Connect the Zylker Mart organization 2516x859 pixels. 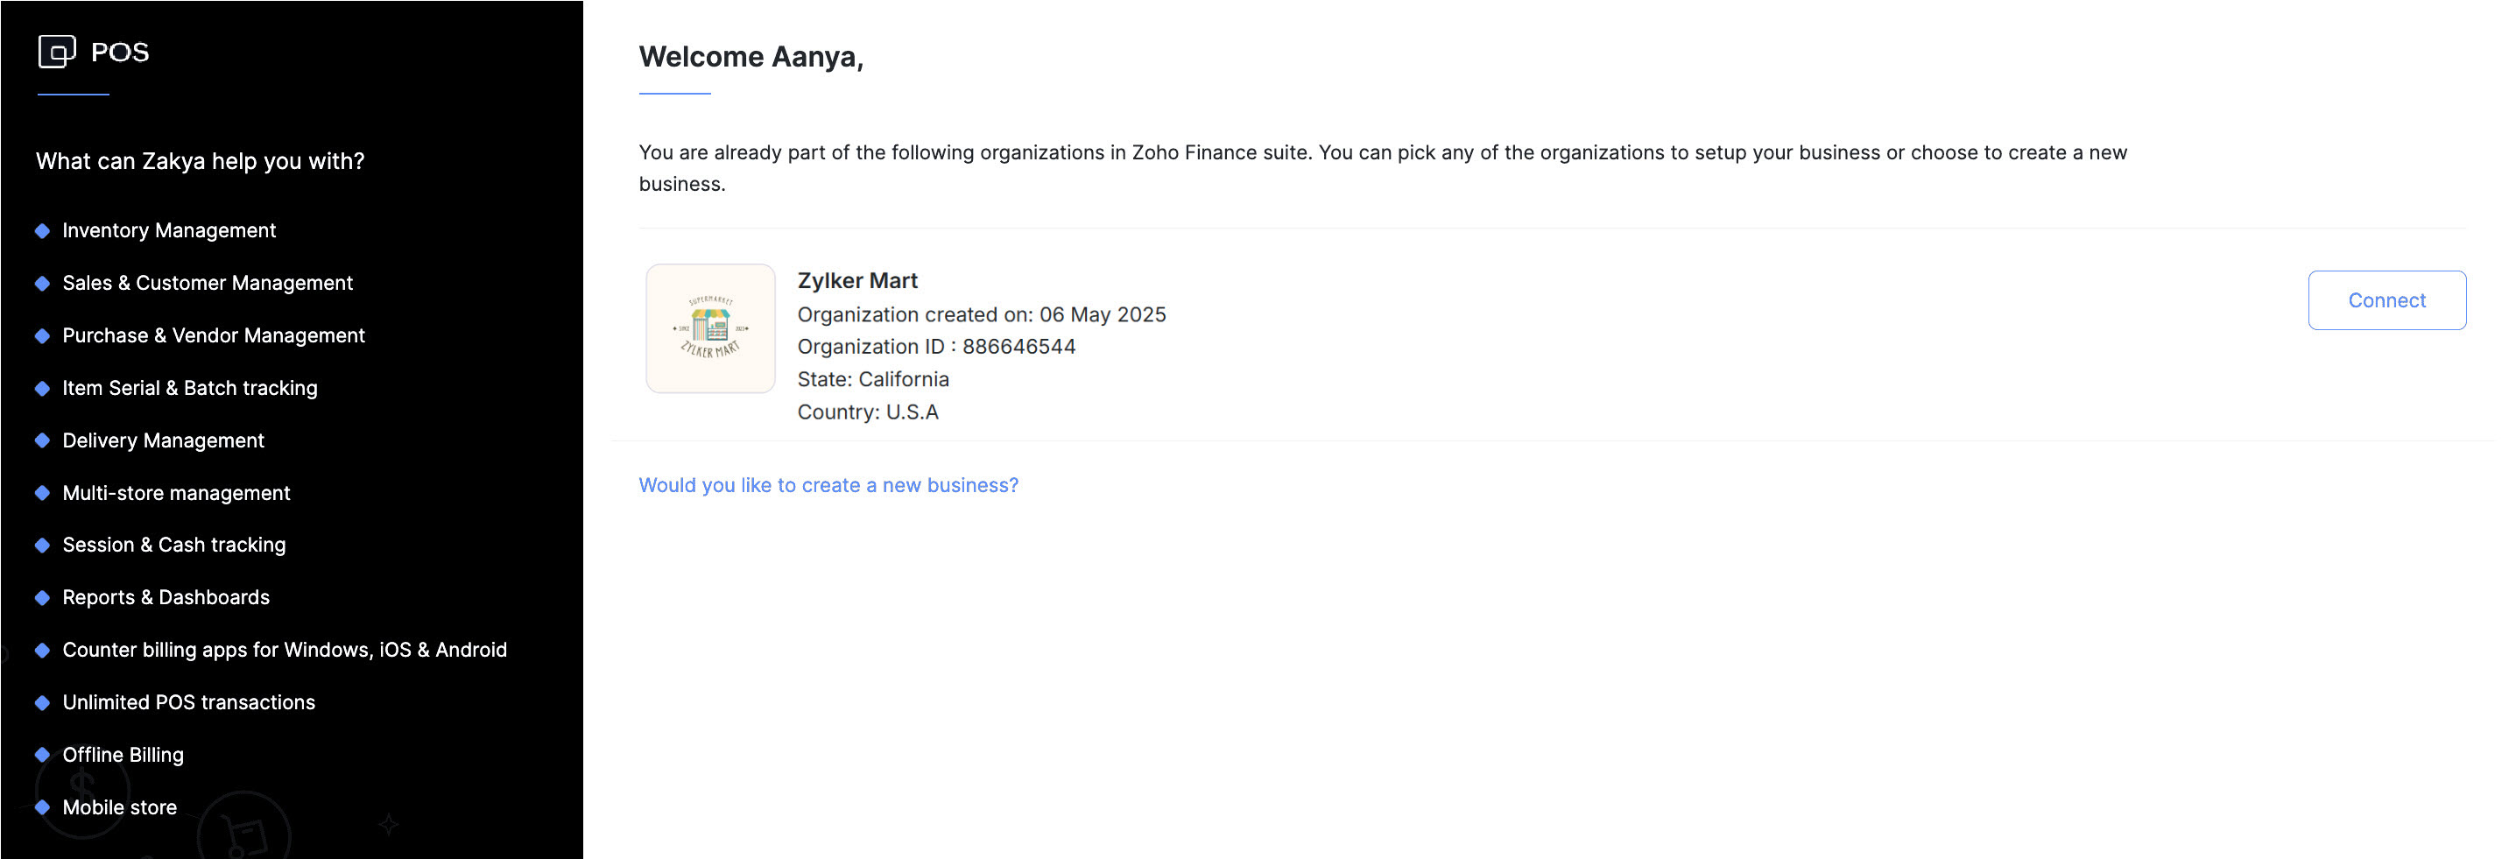(x=2386, y=300)
